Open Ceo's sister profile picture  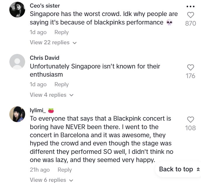coord(17,10)
